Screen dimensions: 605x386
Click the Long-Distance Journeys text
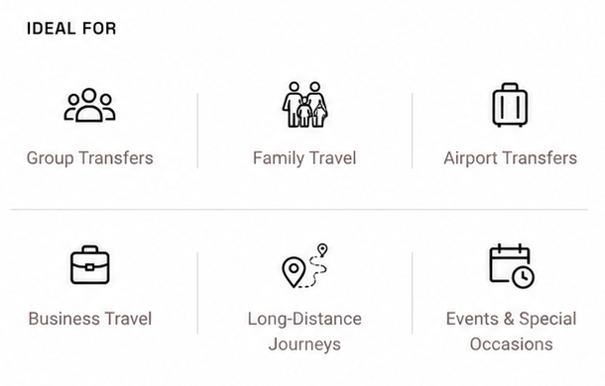(304, 332)
